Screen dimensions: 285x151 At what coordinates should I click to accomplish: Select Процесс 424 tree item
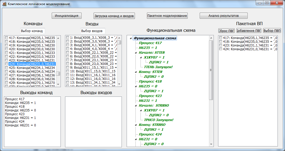pos(150,134)
